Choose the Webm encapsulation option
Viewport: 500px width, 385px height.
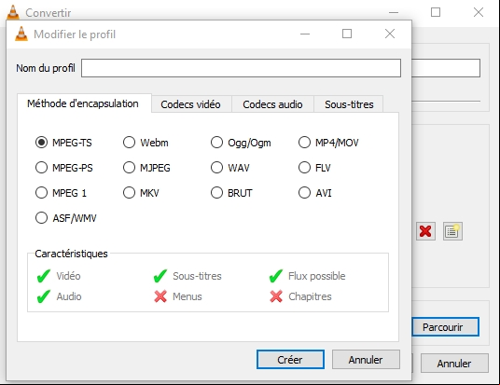pyautogui.click(x=146, y=143)
